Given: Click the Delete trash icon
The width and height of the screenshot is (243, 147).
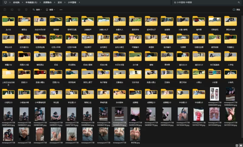Looking at the screenshot, I should pos(26,10).
